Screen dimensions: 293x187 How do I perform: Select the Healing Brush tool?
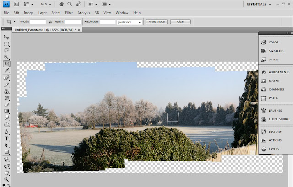pyautogui.click(x=6, y=78)
